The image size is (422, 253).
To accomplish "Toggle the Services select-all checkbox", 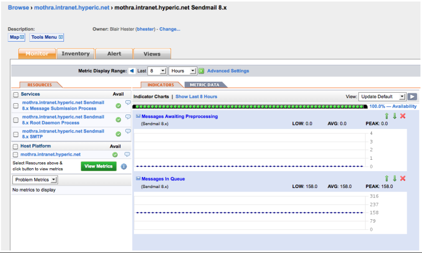I will point(16,94).
